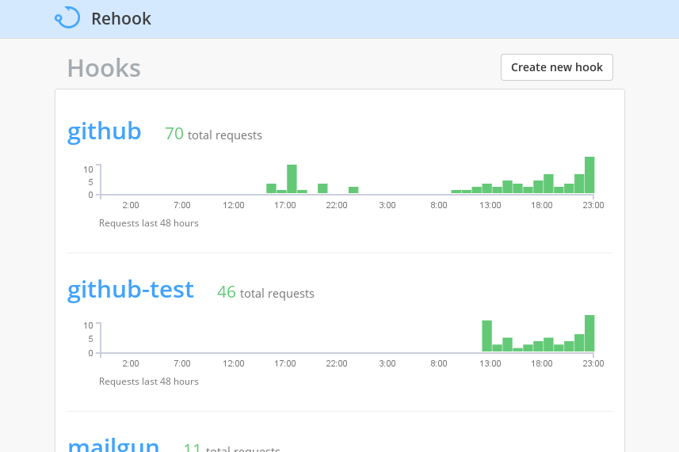Click the 2:00 axis label in github chart
679x452 pixels.
pos(131,205)
